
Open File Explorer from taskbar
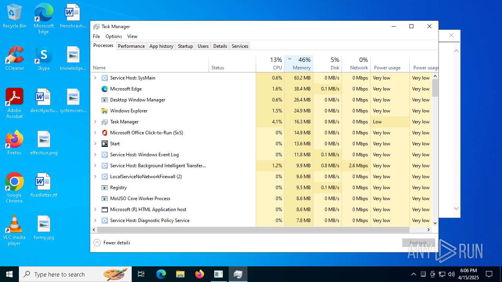[180, 274]
